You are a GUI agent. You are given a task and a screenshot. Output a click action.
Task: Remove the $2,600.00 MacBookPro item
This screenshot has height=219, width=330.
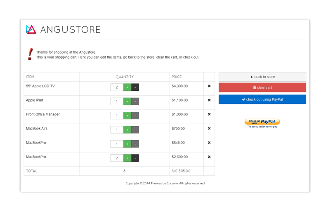(209, 157)
